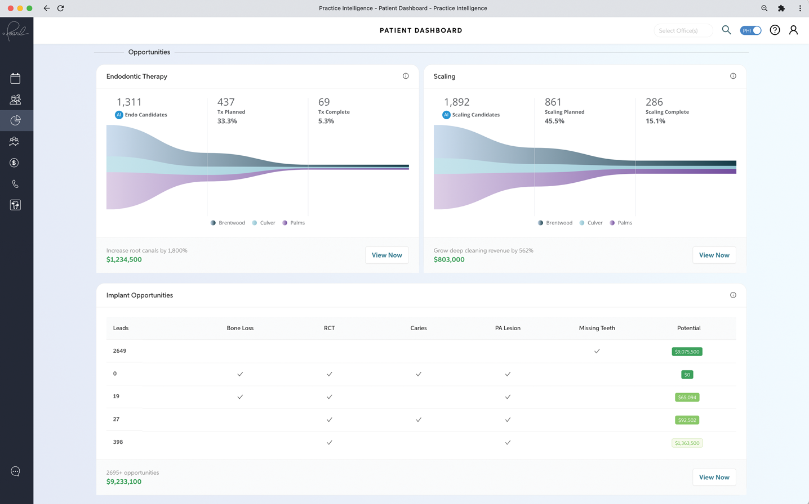Click View Now on the Endodontic Therapy card
Screen dimensions: 809x504
pyautogui.click(x=386, y=255)
